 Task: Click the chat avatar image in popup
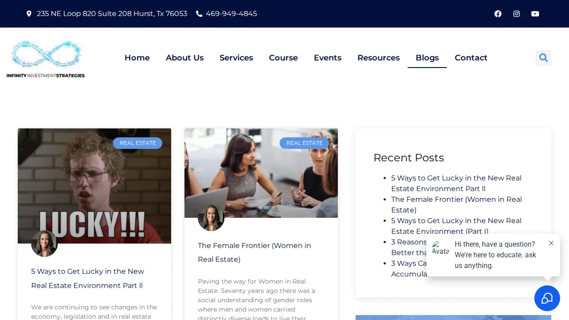click(441, 248)
